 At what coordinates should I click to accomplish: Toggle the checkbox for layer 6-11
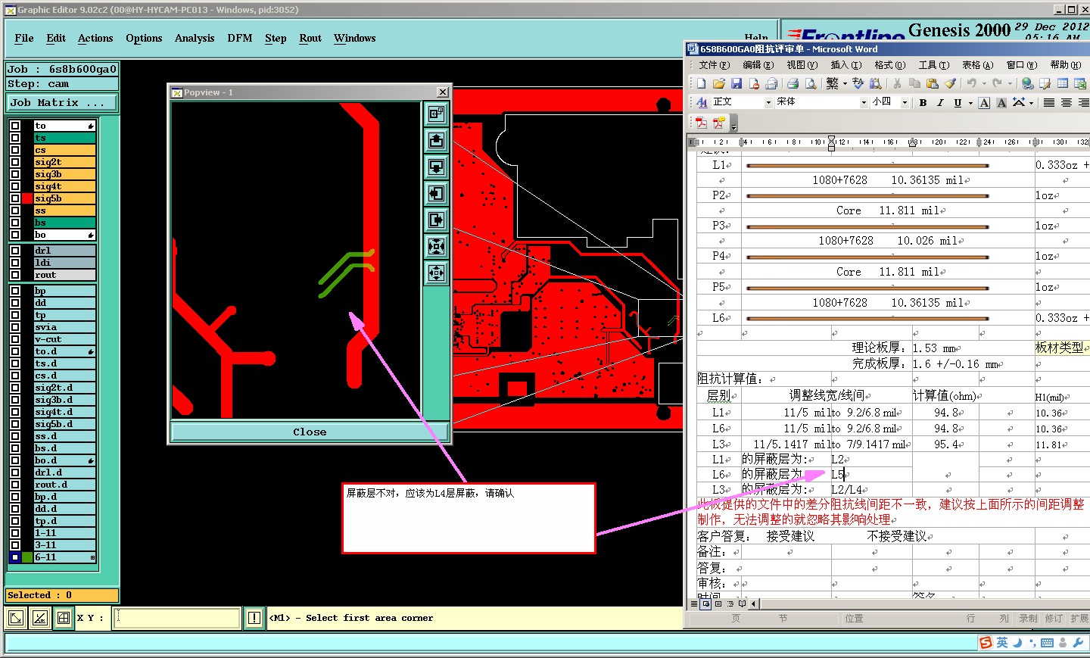[x=15, y=557]
